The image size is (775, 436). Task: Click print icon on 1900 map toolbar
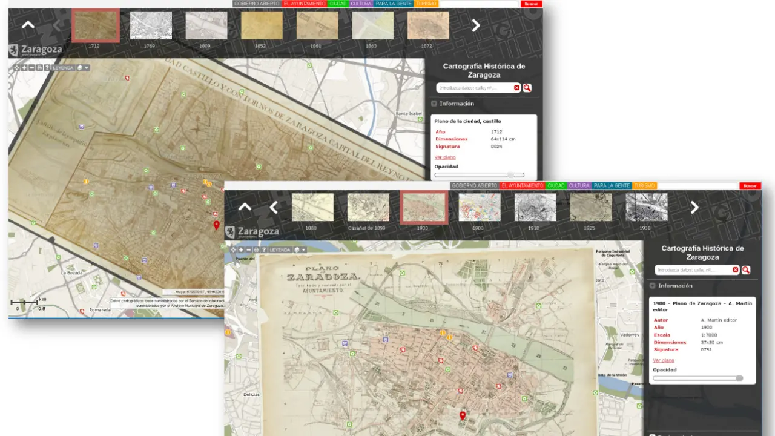[x=256, y=249]
